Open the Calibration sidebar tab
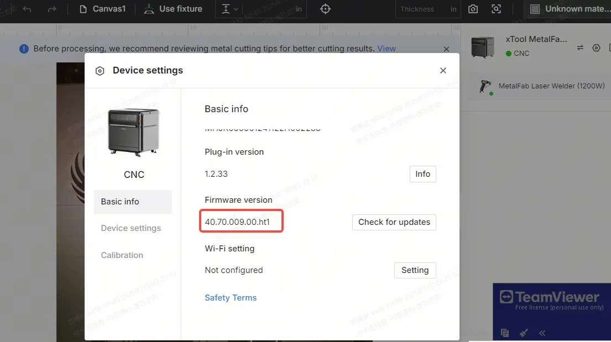Image resolution: width=611 pixels, height=342 pixels. coord(122,255)
